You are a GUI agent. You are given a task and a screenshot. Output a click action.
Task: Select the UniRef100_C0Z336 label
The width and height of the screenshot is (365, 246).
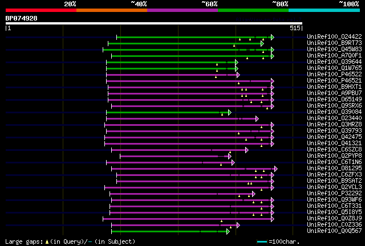(x=334, y=225)
